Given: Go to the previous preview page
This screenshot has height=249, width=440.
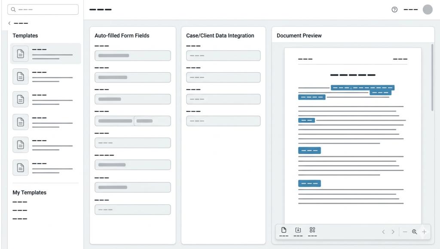Looking at the screenshot, I should pos(383,232).
